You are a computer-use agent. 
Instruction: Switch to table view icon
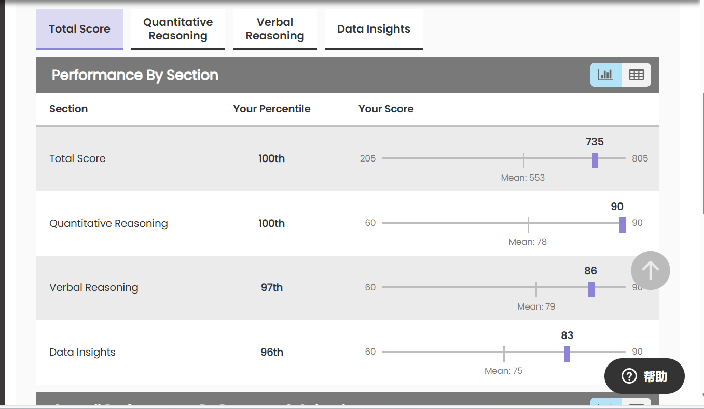636,75
